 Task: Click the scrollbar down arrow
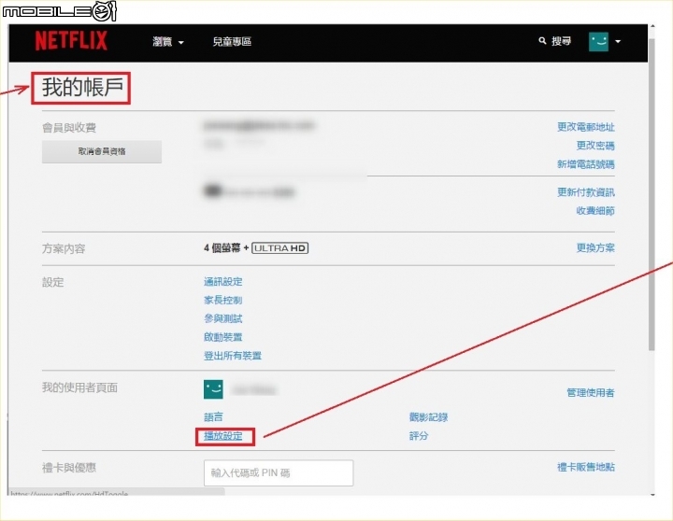click(652, 495)
